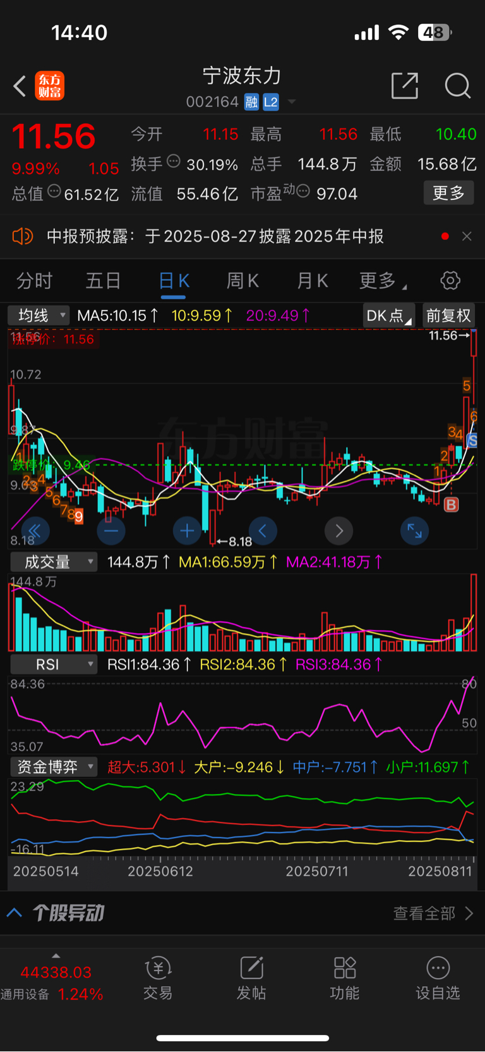The height and width of the screenshot is (1052, 485).
Task: Expand chart to fullscreen icon
Action: [415, 531]
